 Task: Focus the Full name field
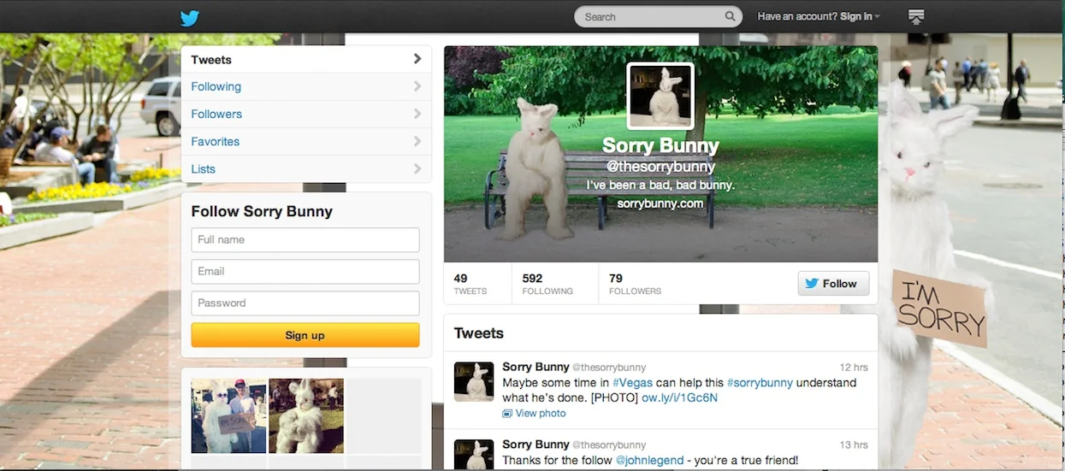[x=305, y=239]
